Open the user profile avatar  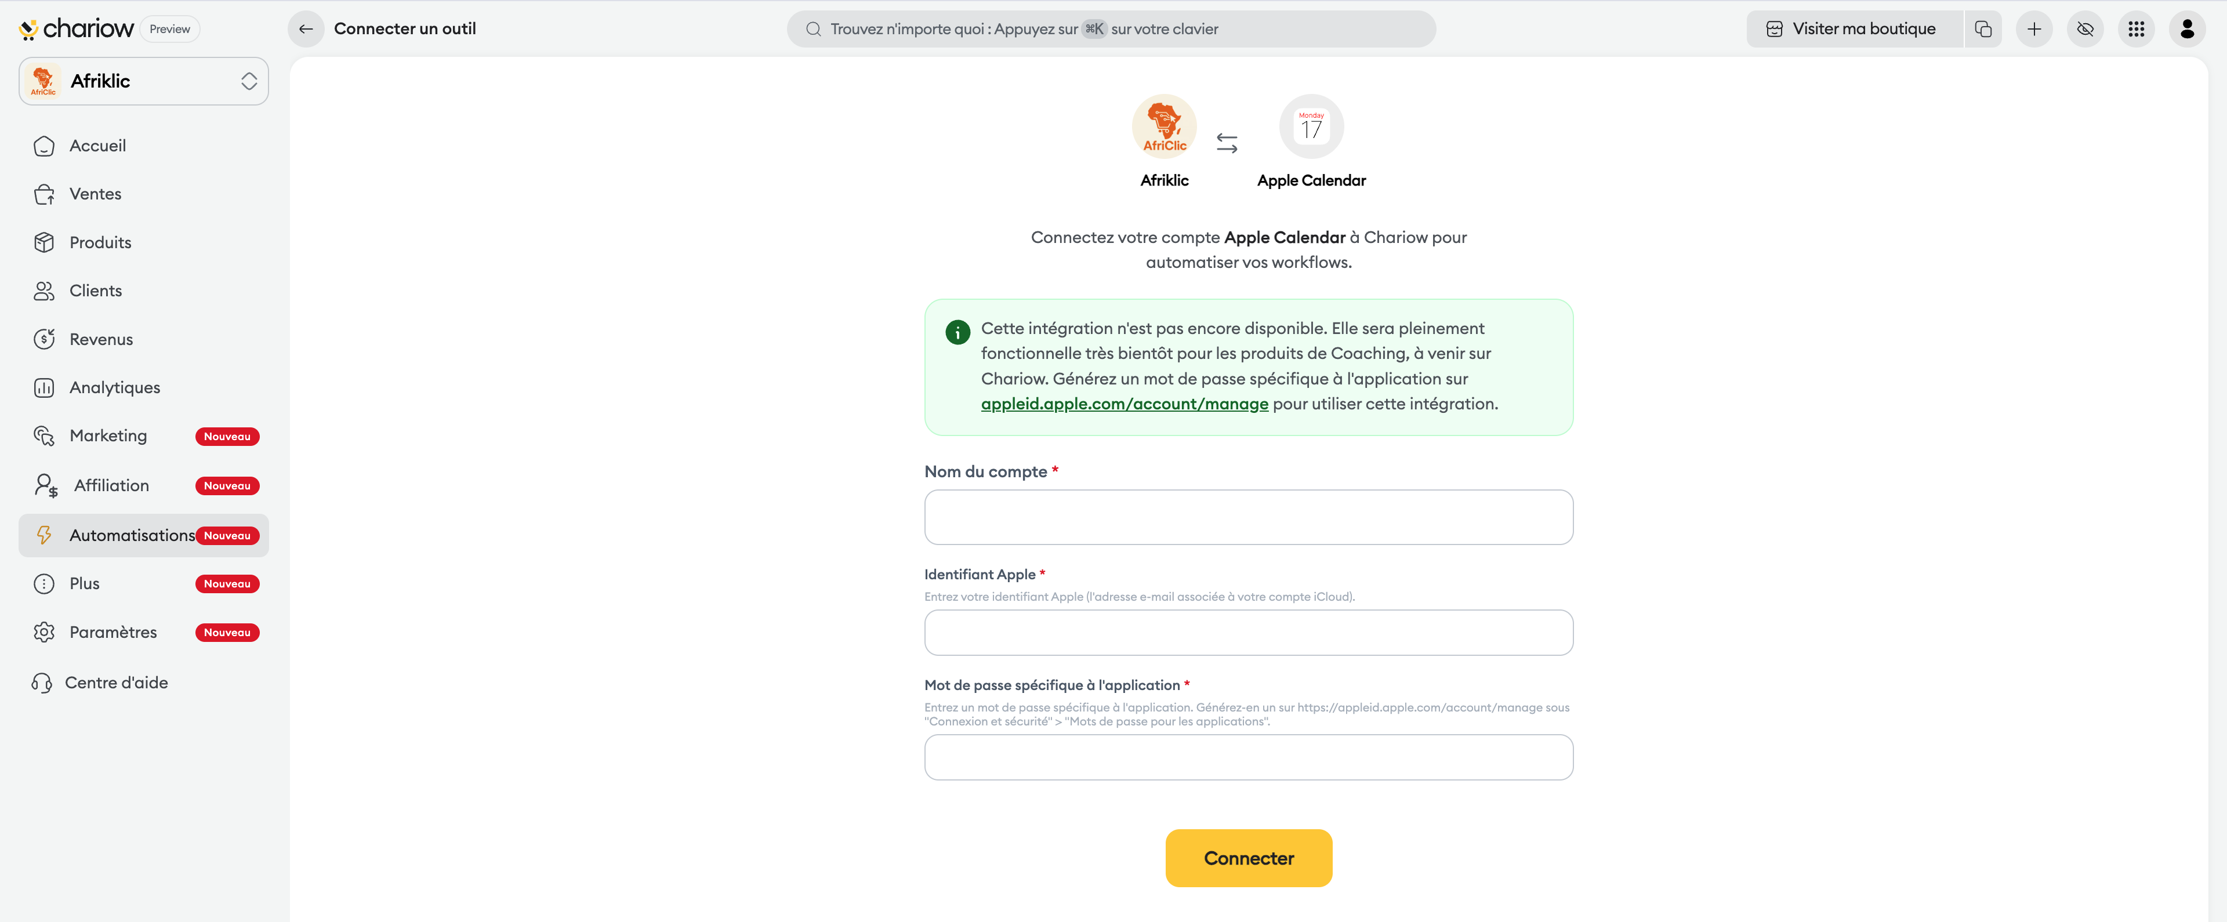coord(2187,30)
